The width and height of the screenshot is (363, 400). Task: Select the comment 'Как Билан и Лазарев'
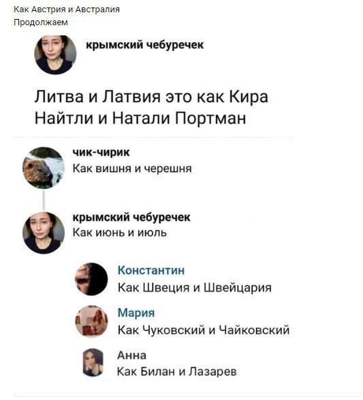click(176, 371)
